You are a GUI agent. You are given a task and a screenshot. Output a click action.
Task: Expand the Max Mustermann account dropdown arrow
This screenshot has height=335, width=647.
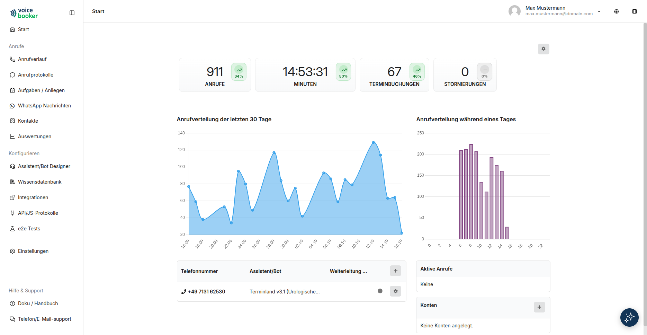pos(599,11)
